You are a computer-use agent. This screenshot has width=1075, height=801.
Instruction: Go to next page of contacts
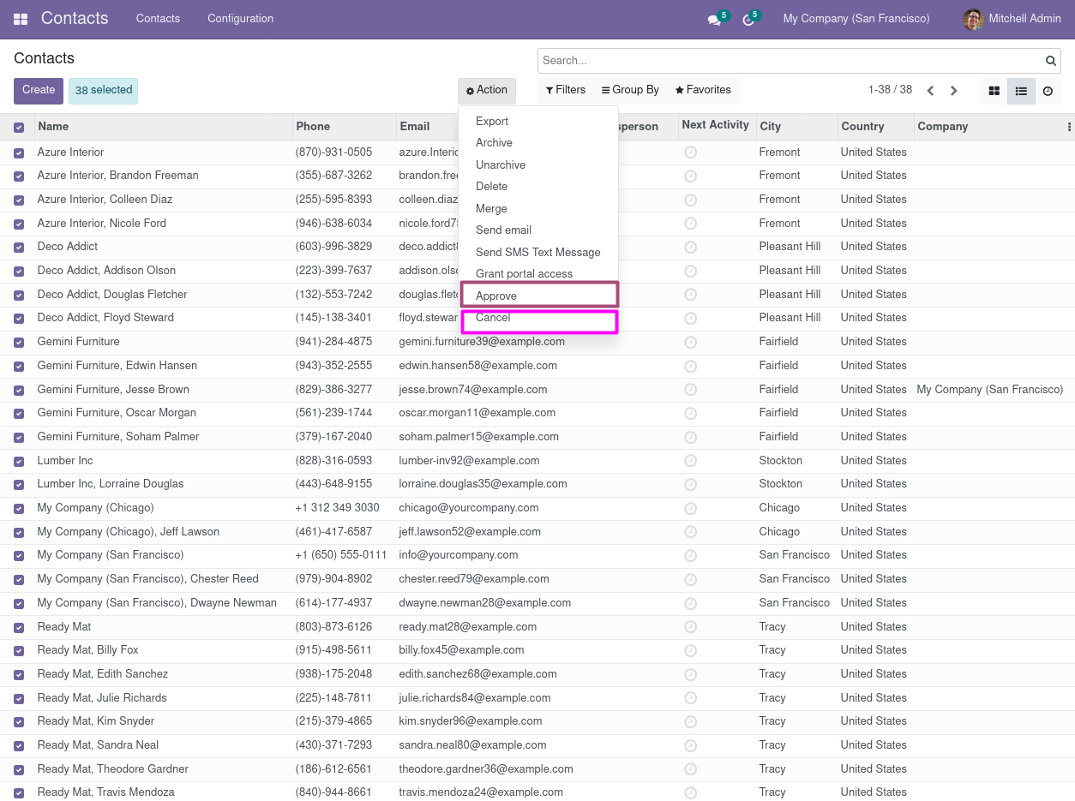point(953,91)
